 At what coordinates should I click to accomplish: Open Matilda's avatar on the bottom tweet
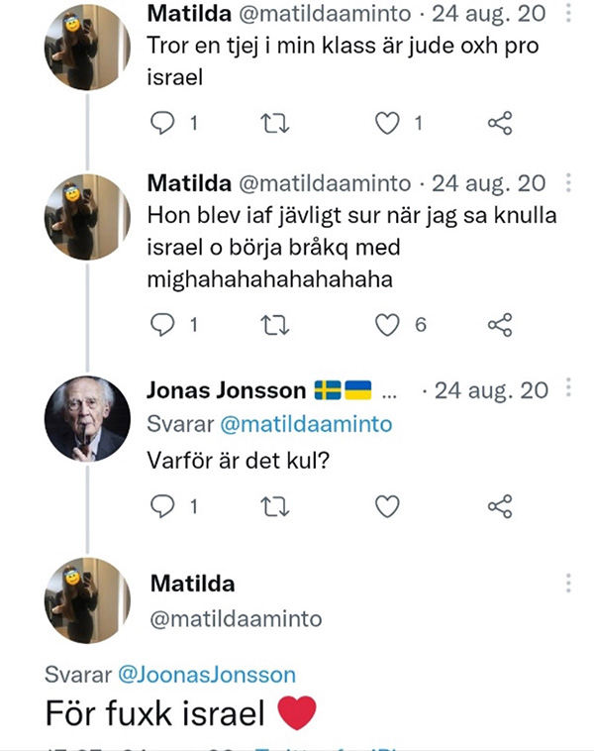click(x=88, y=600)
